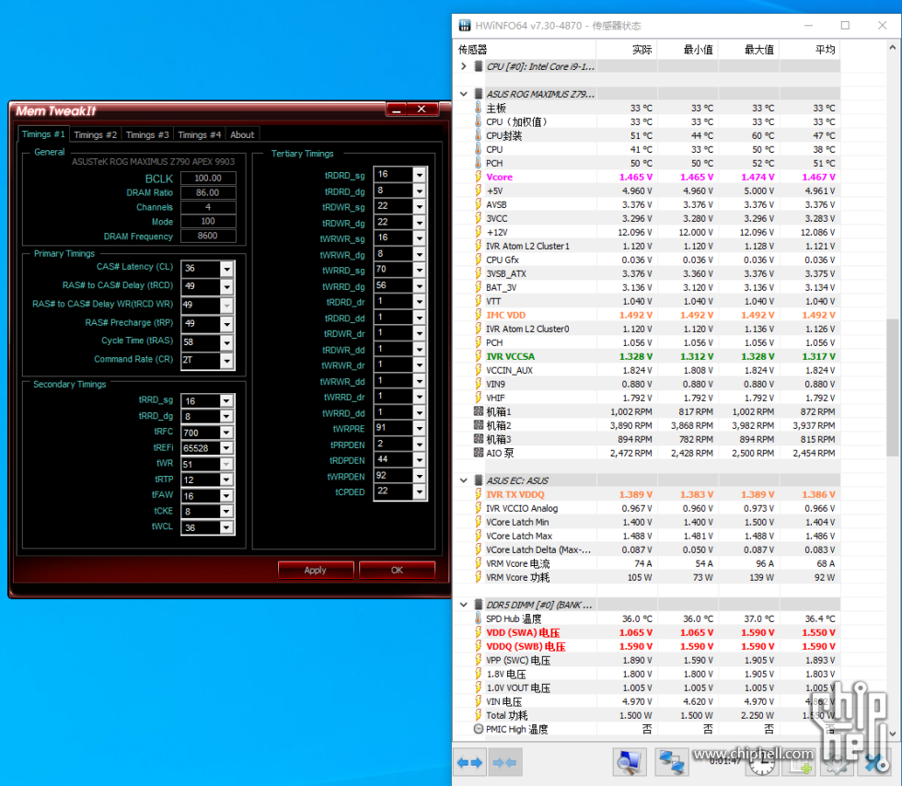The image size is (902, 786).
Task: Switch to the Timings #4 tab
Action: (x=199, y=134)
